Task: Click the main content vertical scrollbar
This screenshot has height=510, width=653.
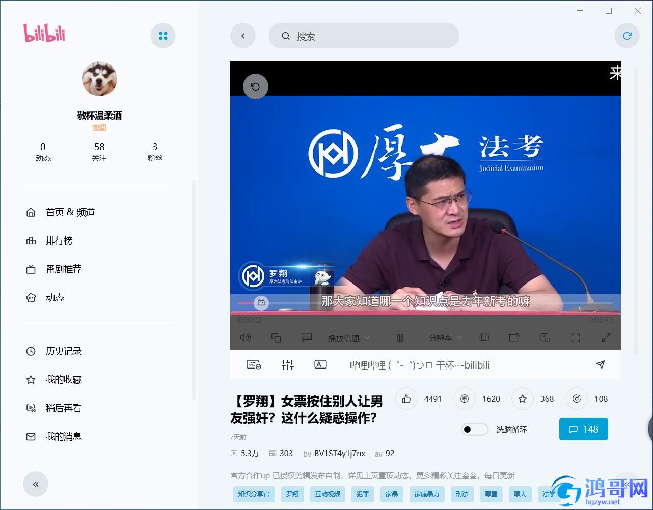Action: [x=635, y=211]
